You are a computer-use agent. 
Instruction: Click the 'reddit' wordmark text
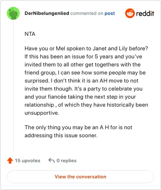coord(145,13)
